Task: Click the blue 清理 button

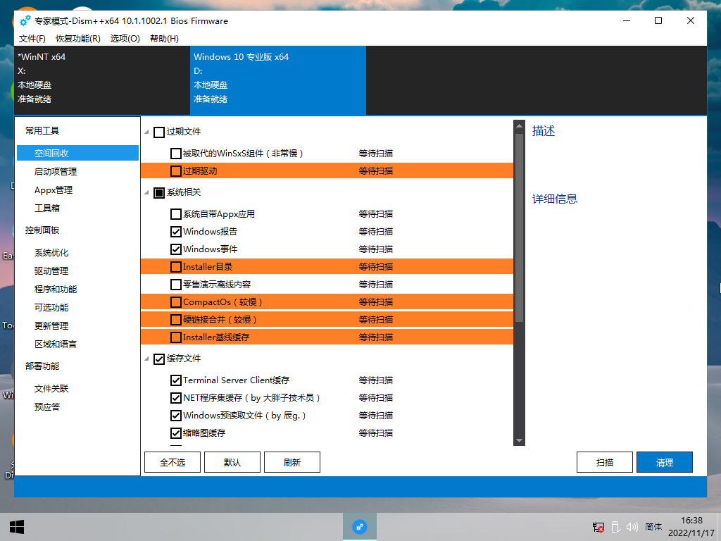Action: (x=665, y=462)
